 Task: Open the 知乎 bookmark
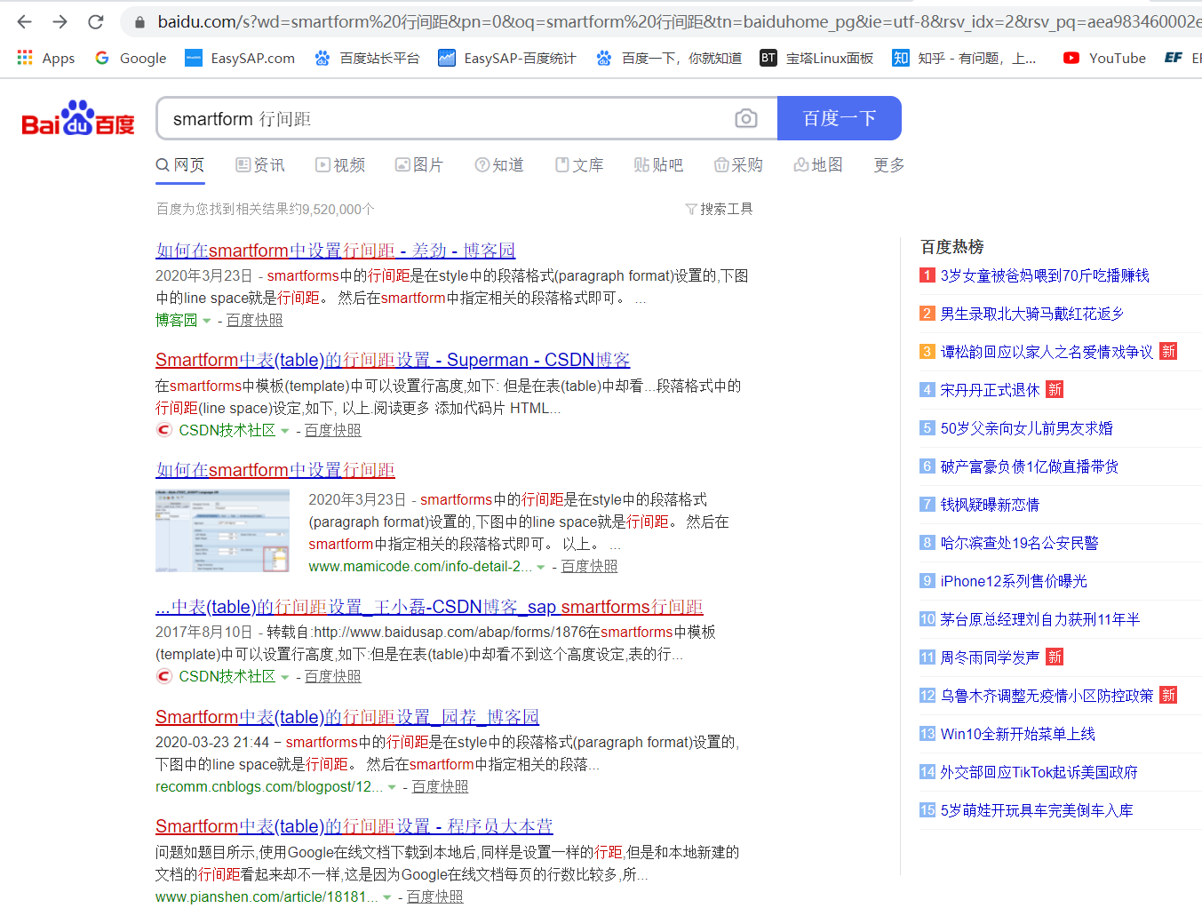coord(965,58)
